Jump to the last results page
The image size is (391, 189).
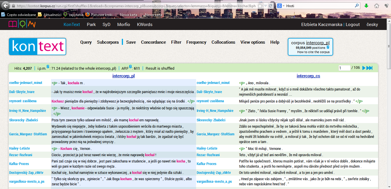[x=370, y=68]
